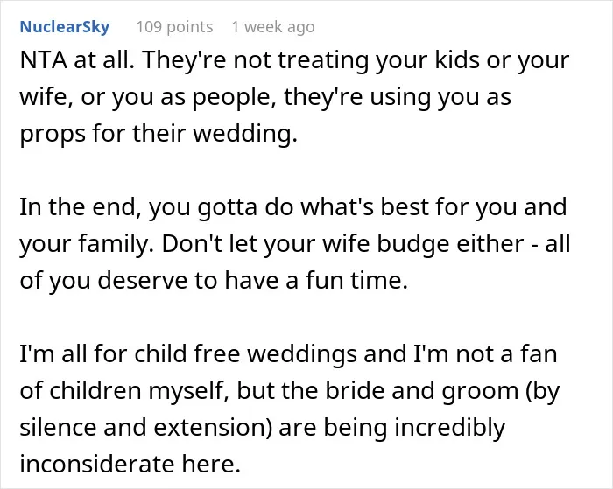
Task: Click the word NTA in the comment
Action: pos(43,60)
